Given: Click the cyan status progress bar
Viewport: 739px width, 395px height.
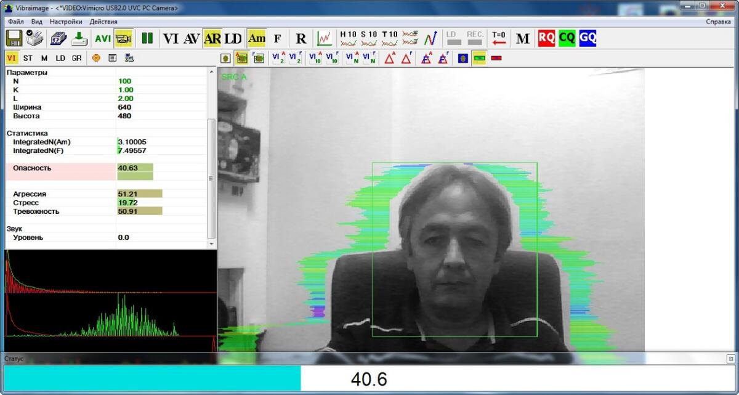Looking at the screenshot, I should (152, 378).
